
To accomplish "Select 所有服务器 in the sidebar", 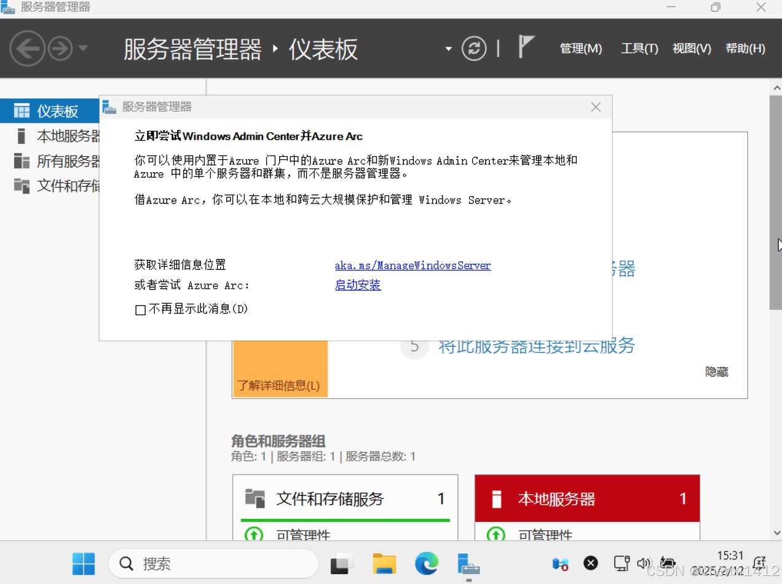I will pyautogui.click(x=51, y=161).
